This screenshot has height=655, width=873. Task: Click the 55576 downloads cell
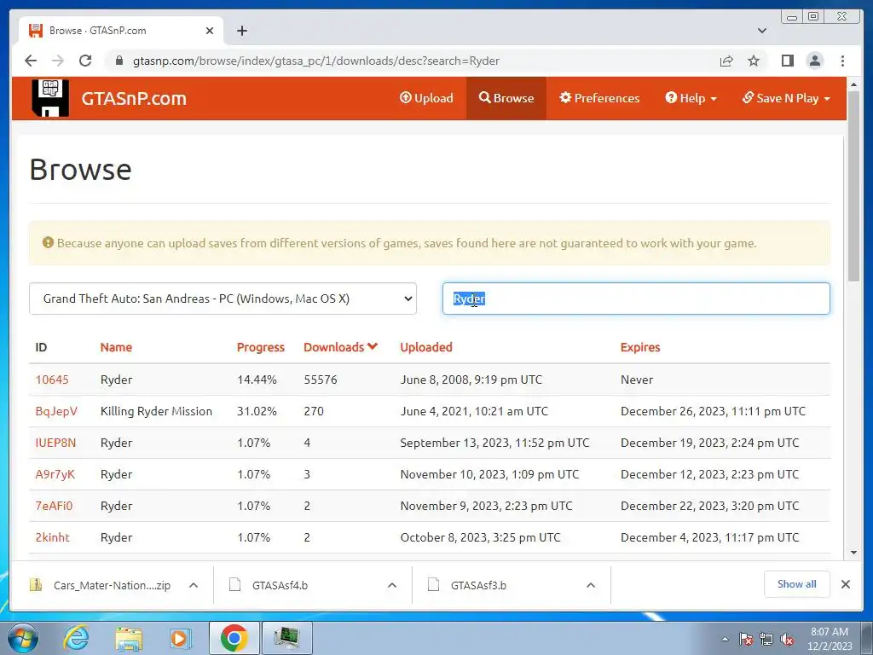(x=321, y=380)
